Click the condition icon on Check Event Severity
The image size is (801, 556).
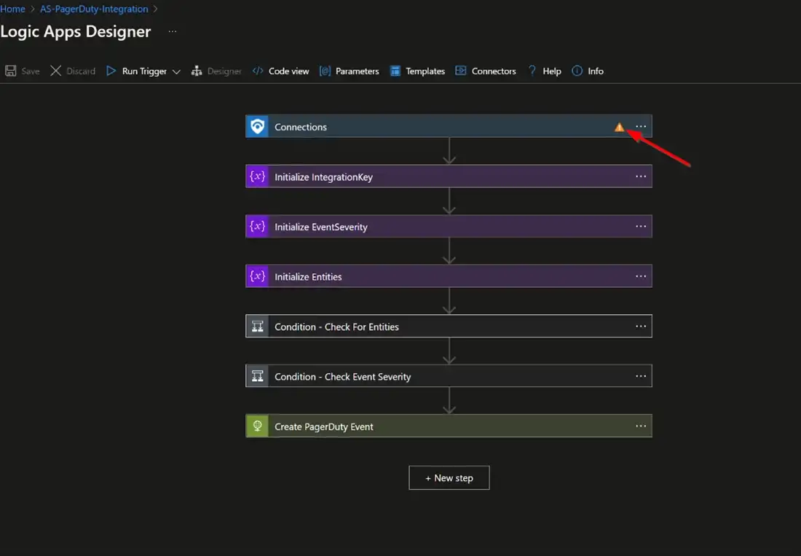pos(257,377)
